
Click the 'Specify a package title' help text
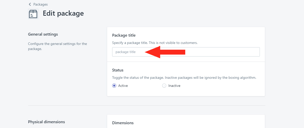tap(155, 43)
